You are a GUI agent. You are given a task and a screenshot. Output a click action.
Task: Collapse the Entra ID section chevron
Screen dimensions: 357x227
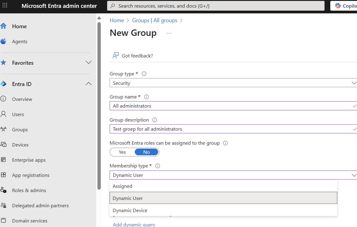(x=89, y=84)
